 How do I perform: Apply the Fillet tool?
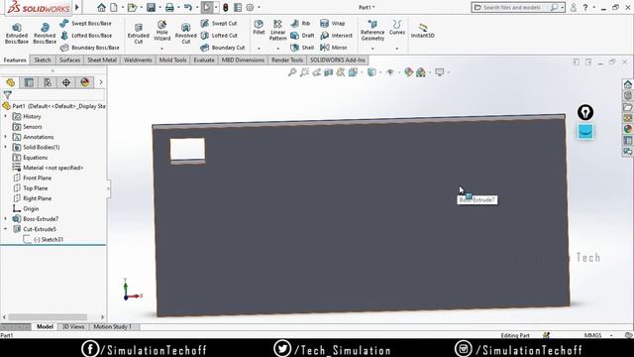(259, 27)
